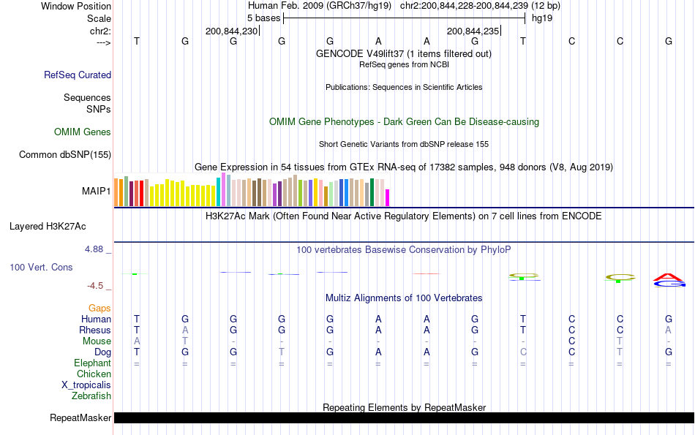
Task: Click the Zebrafish species row label
Action: pos(91,396)
